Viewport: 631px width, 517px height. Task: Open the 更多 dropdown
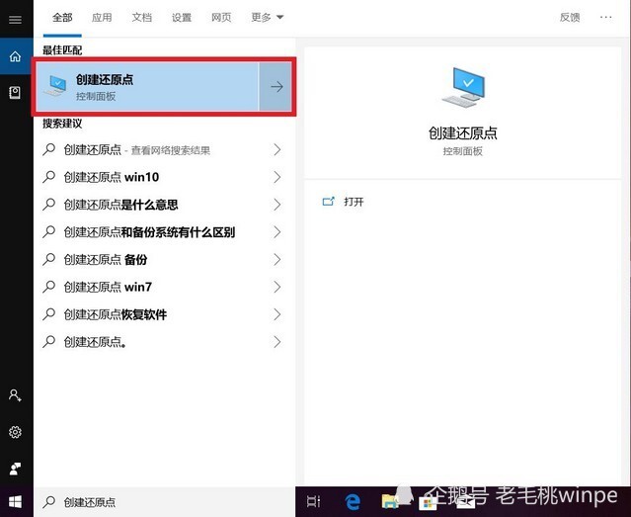[x=268, y=18]
